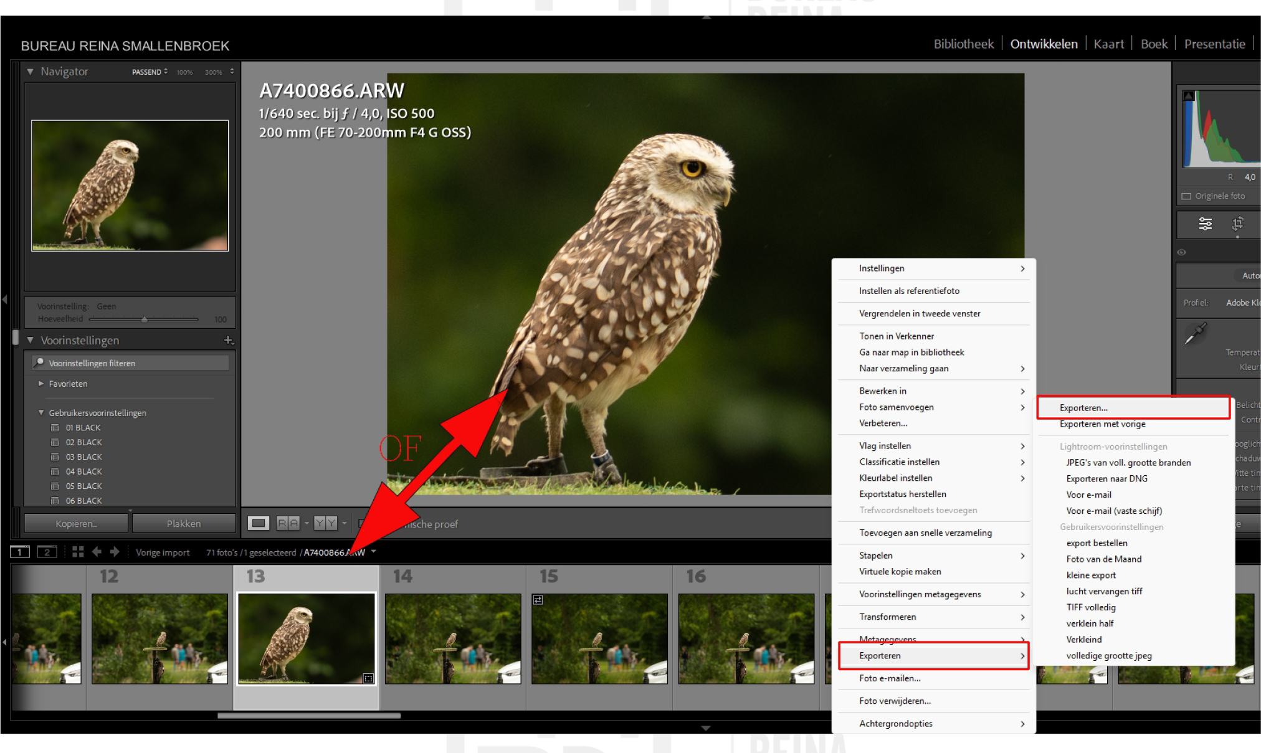
Task: Select the Edit sliders tool icon
Action: click(x=1205, y=224)
